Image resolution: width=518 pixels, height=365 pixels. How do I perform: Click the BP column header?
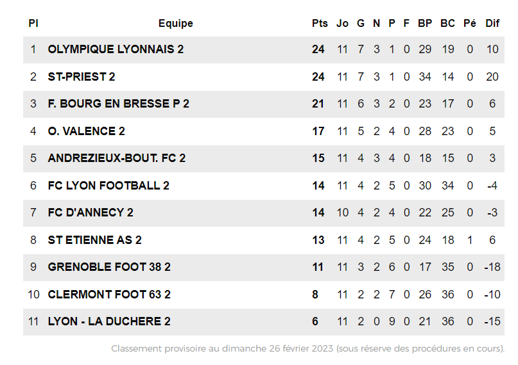[425, 23]
